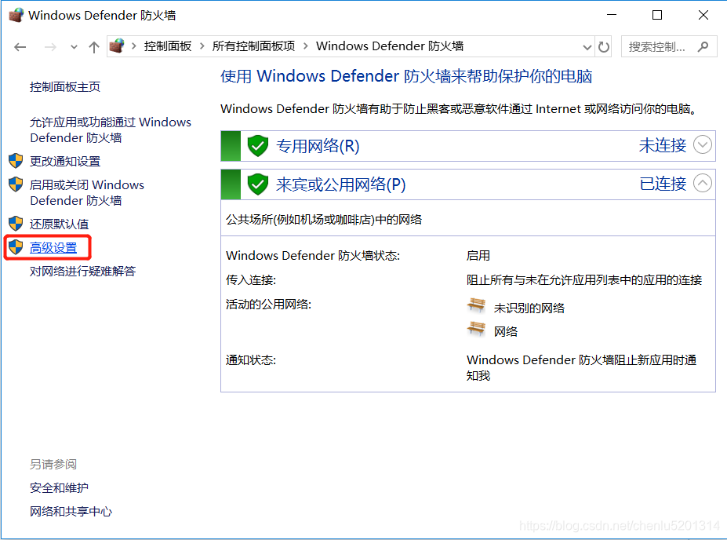This screenshot has width=727, height=540.
Task: Click the shield icon beside 更改通知设置
Action: tap(16, 161)
